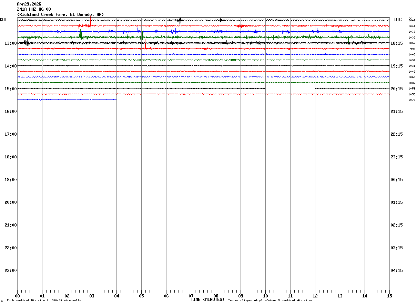Click the '03' minute tick label

tap(92, 296)
